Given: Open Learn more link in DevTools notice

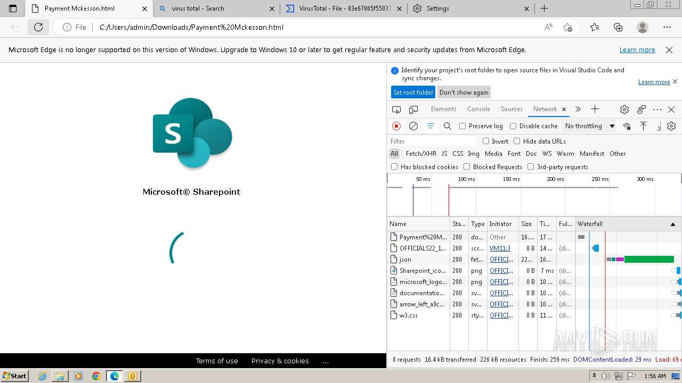Looking at the screenshot, I should click(654, 82).
